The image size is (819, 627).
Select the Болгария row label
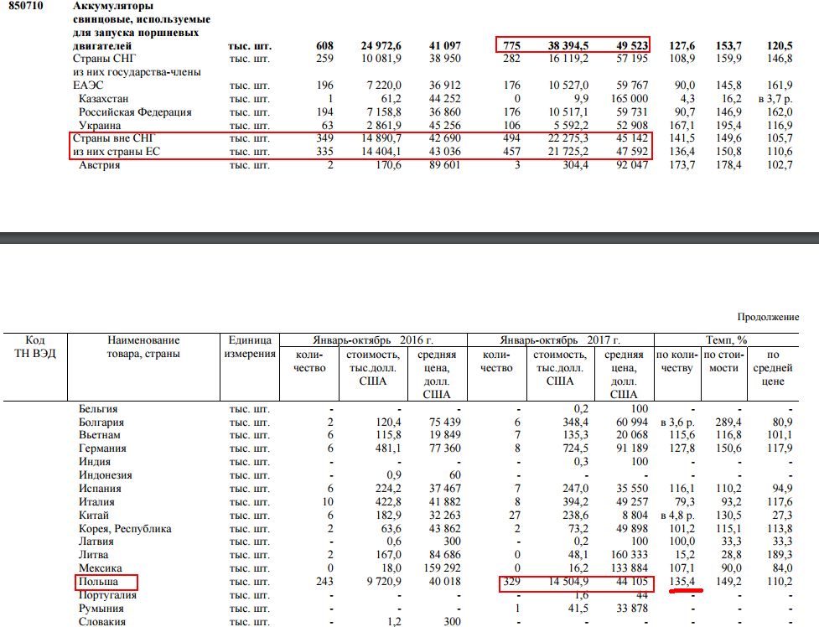tap(101, 422)
